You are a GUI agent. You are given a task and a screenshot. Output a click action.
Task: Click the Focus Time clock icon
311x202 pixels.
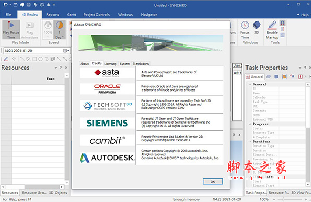coord(245,25)
